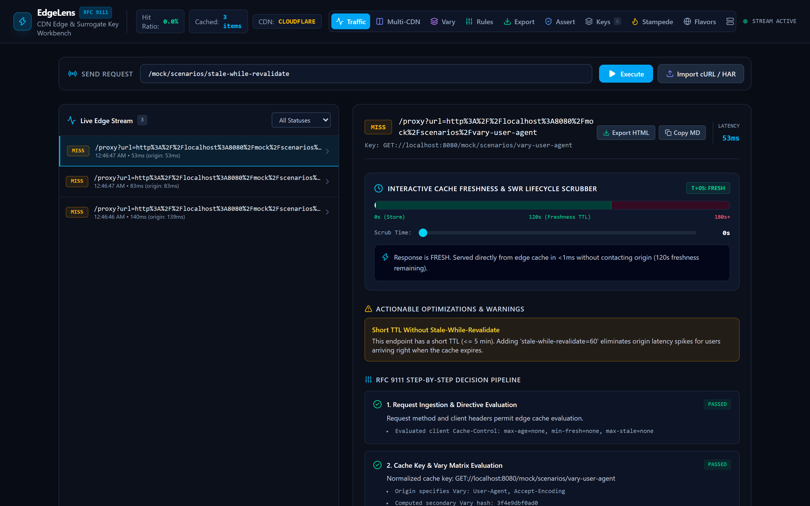
Task: Click the warning triangle icon by Optimizations
Action: pyautogui.click(x=368, y=309)
